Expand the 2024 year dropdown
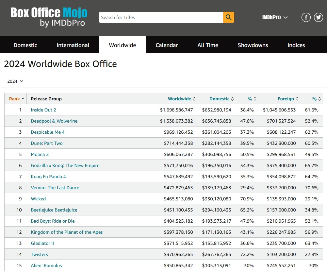Viewport: 327px width, 271px height. click(15, 81)
